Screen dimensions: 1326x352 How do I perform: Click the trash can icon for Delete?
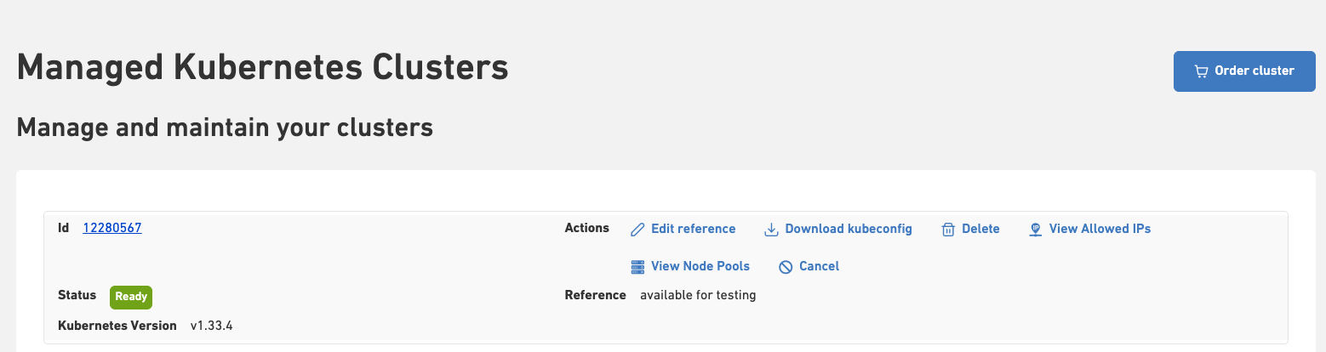[x=948, y=230]
